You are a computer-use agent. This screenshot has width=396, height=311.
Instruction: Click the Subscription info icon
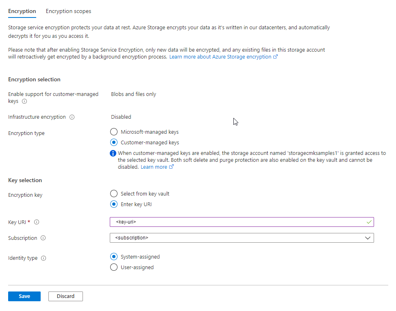pyautogui.click(x=43, y=238)
